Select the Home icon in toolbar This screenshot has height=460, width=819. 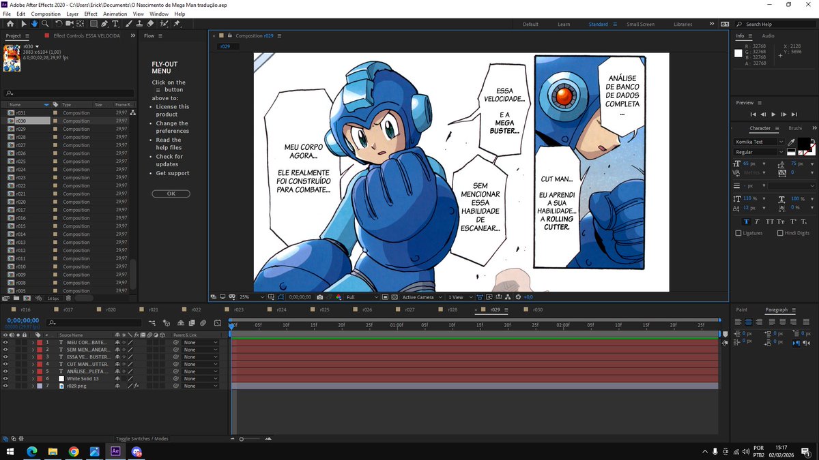coord(10,24)
